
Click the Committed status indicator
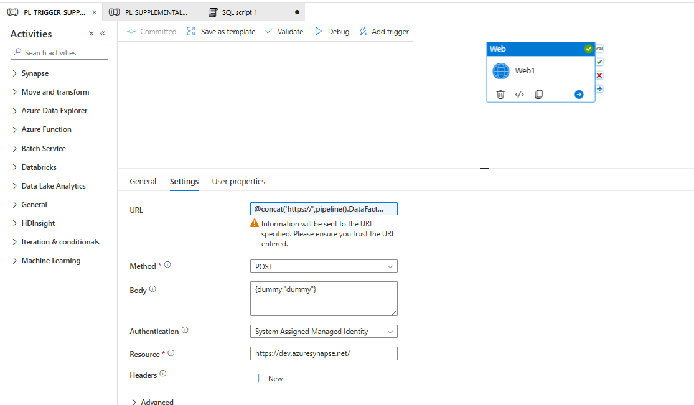(151, 32)
